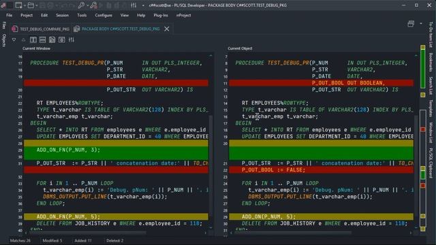This screenshot has height=245, width=436.
Task: Switch to side-by-side compare layout
Action: pos(33,39)
